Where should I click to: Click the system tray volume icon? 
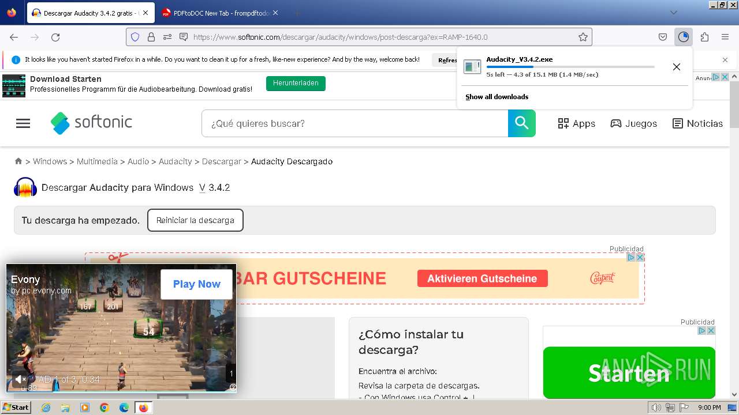coord(656,408)
